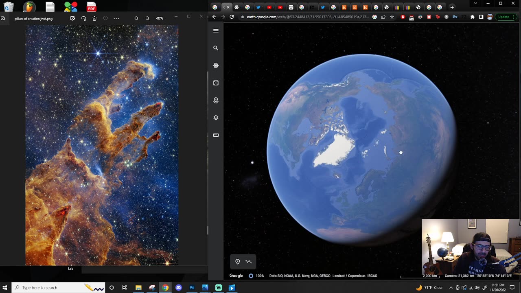Open Map Style layers icon

(216, 118)
